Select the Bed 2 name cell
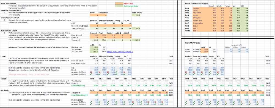This screenshot has height=108, width=275. 200,26
